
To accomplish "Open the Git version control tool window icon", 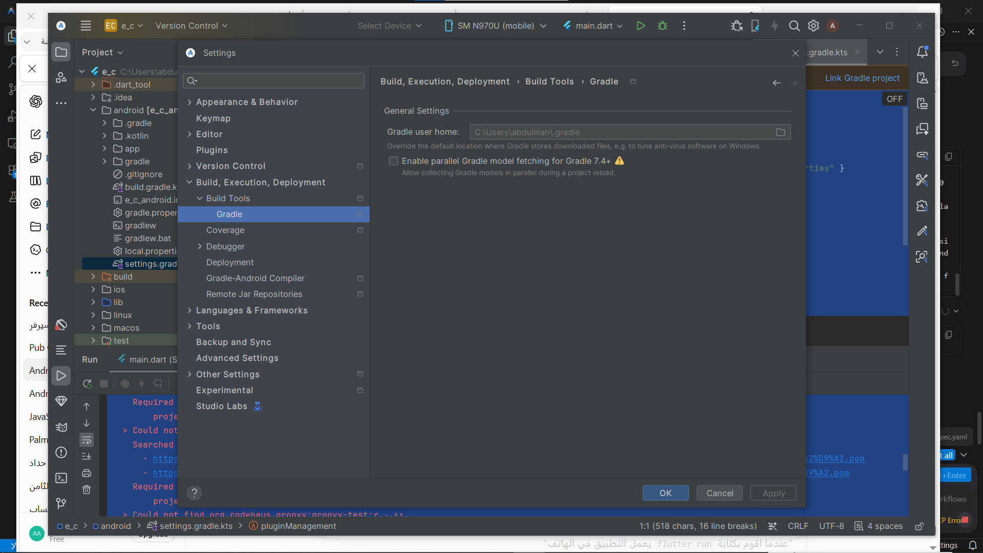I will tap(61, 503).
